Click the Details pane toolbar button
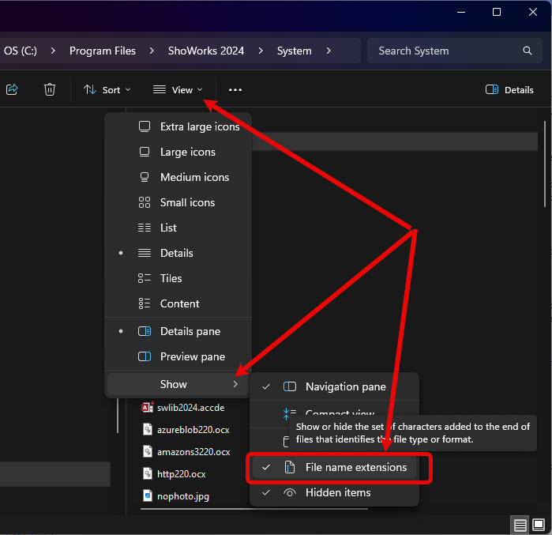552x535 pixels. [x=509, y=90]
